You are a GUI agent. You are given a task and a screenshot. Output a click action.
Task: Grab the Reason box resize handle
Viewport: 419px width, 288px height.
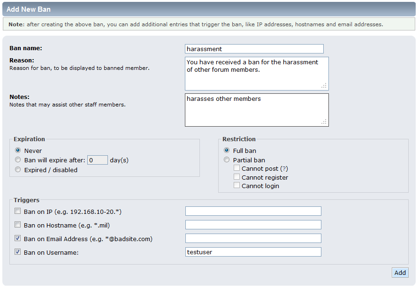click(324, 85)
